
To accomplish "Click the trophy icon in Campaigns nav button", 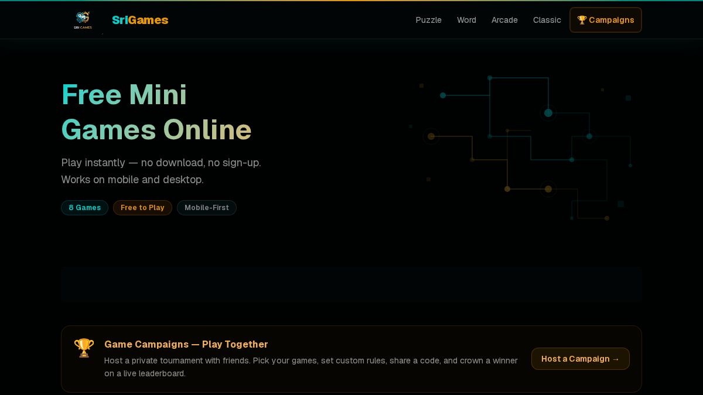I will pos(582,20).
